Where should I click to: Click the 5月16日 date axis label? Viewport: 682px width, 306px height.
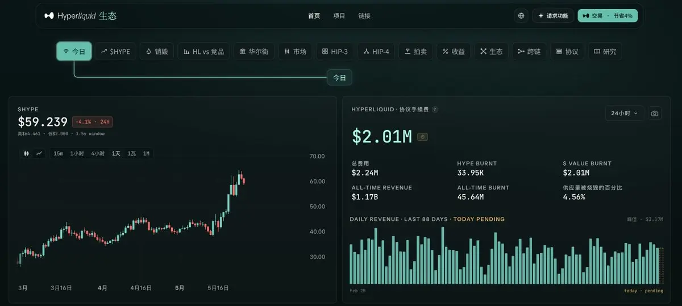pyautogui.click(x=218, y=288)
